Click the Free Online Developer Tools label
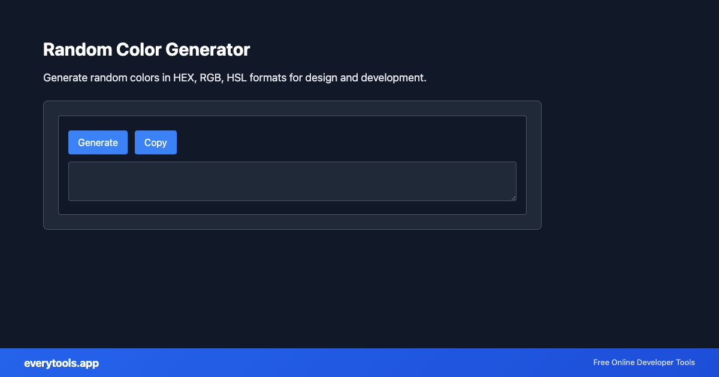Screen dimensions: 719x377 [644, 363]
